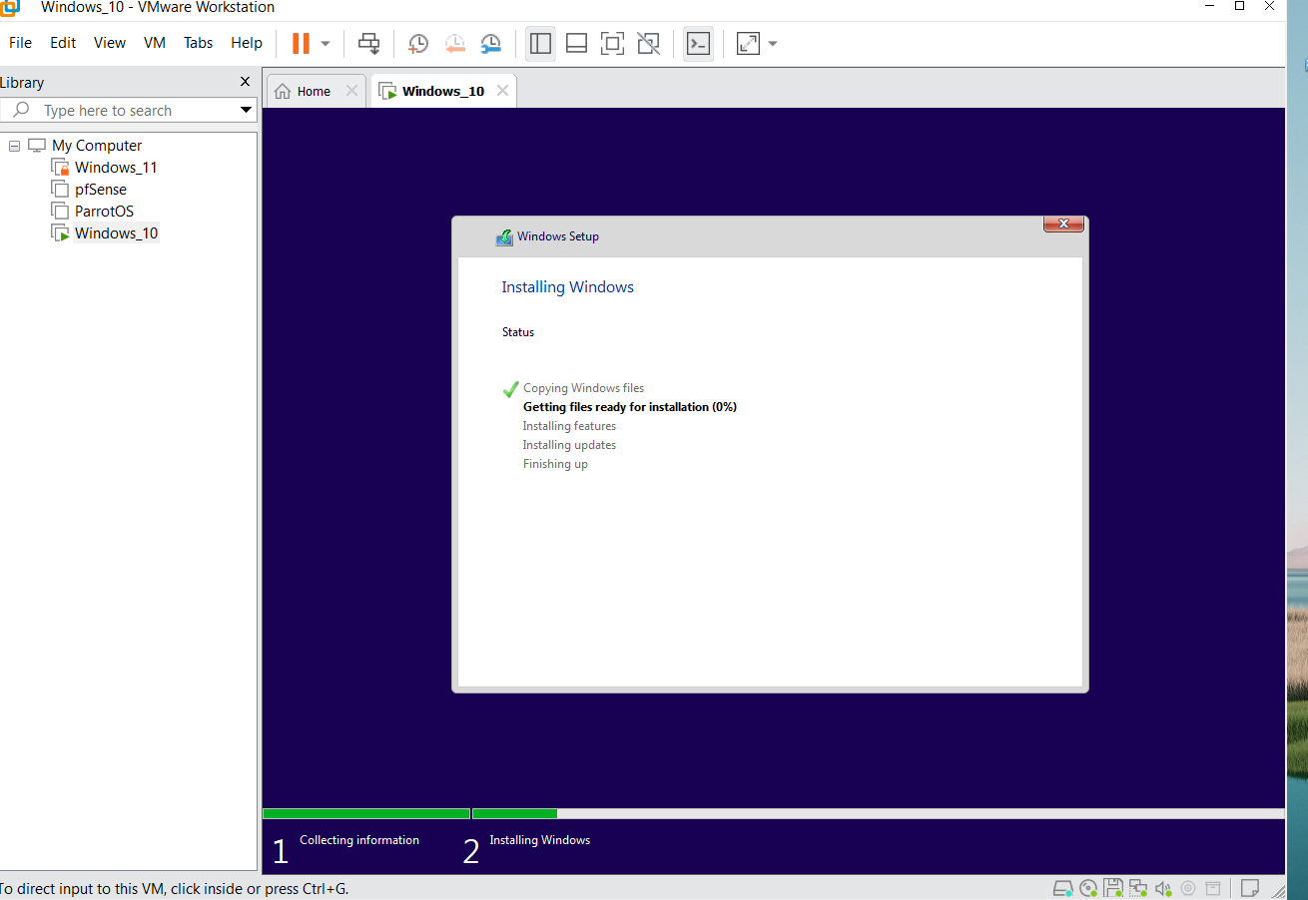This screenshot has width=1308, height=900.
Task: Open the File menu
Action: [20, 43]
